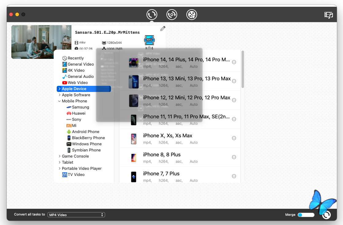
Task: Click the iPhone X device thumbnail
Action: pyautogui.click(x=134, y=139)
